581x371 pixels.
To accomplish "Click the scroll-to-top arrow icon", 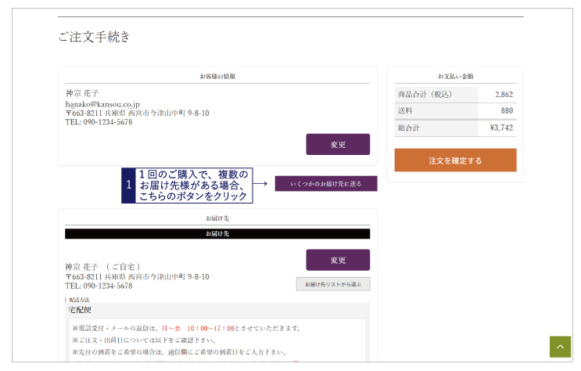I will 560,348.
